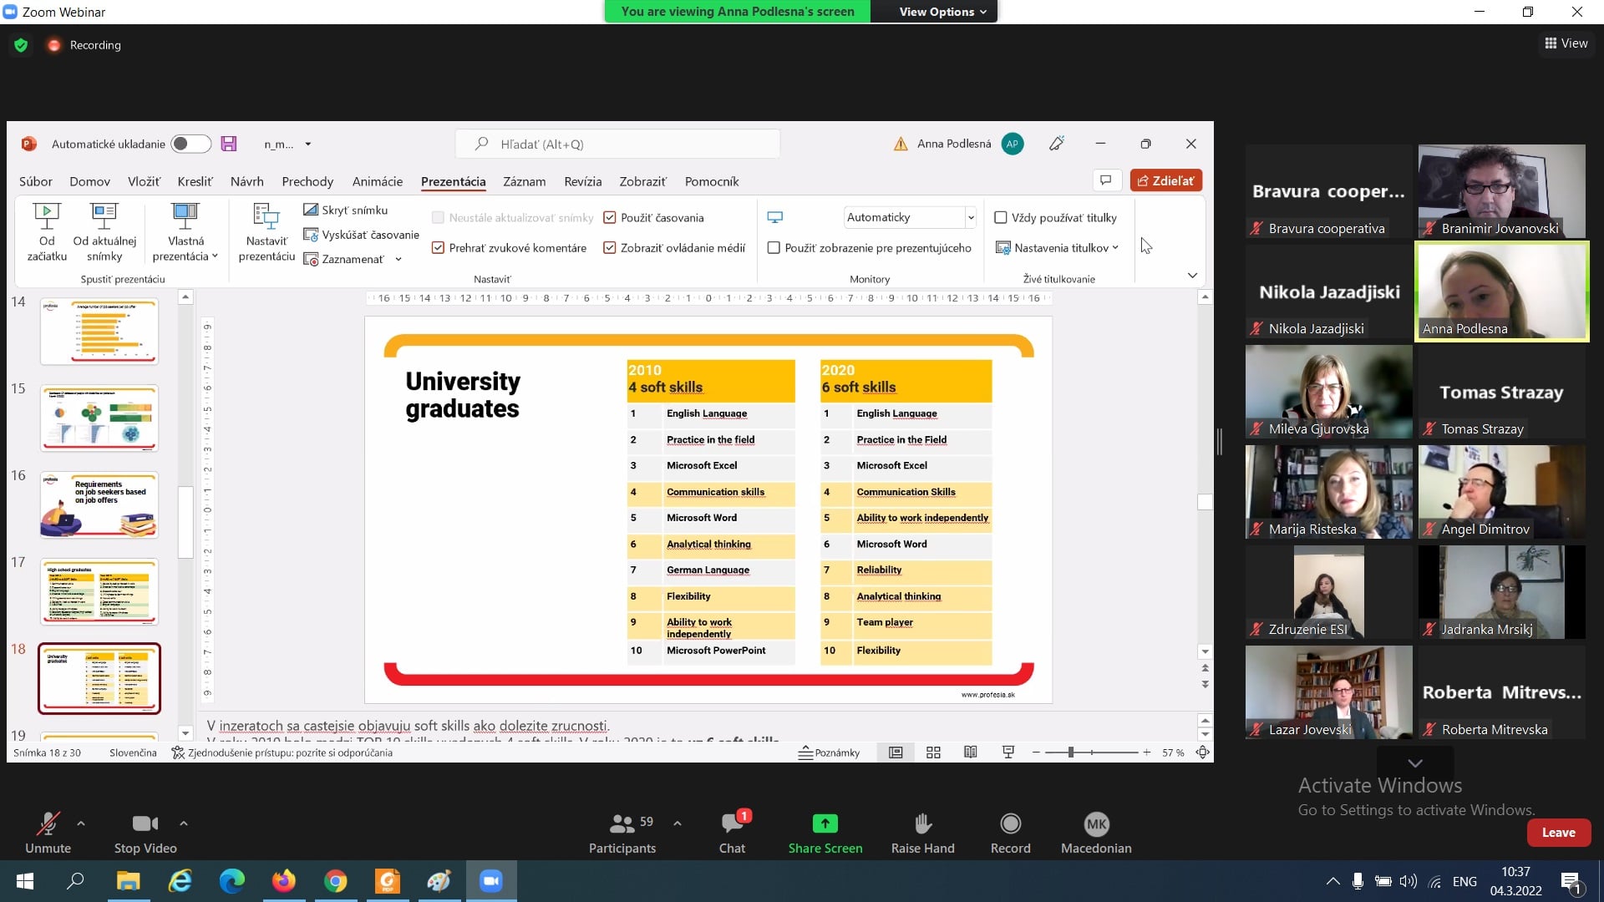
Task: Click the zoom level slider
Action: [x=1070, y=753]
